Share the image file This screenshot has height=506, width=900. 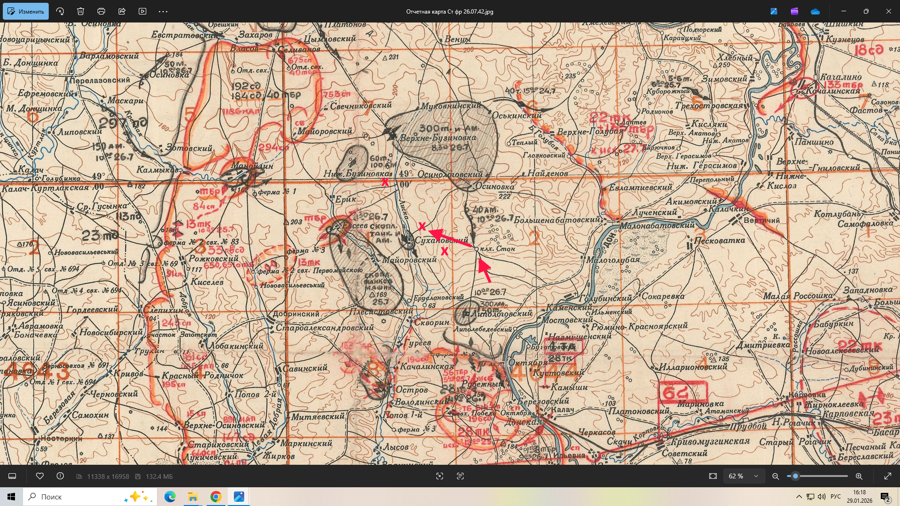click(x=122, y=11)
